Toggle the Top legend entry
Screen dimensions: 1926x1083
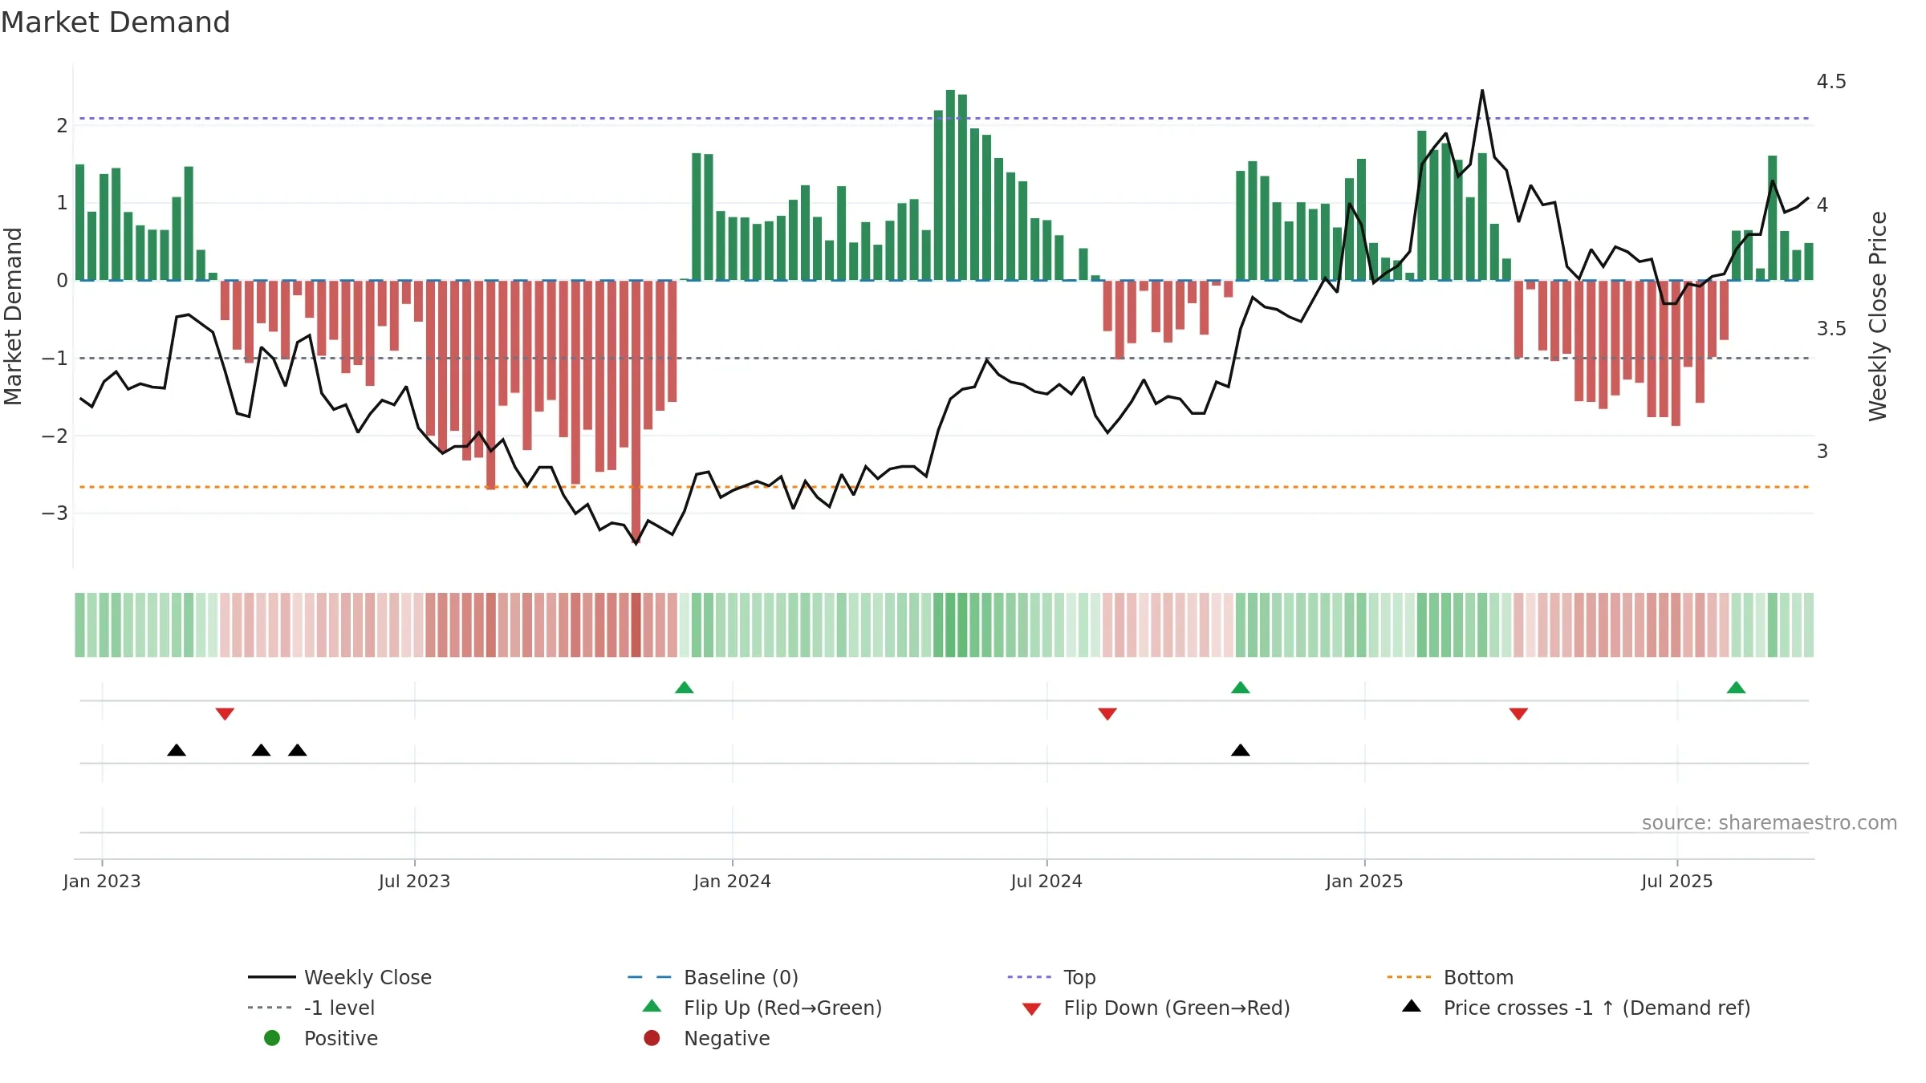click(x=1051, y=977)
